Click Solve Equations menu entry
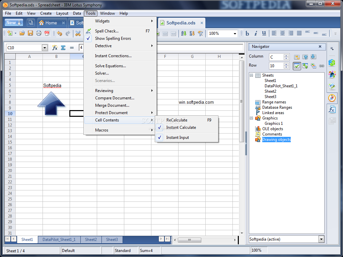This screenshot has width=343, height=257. pos(120,66)
